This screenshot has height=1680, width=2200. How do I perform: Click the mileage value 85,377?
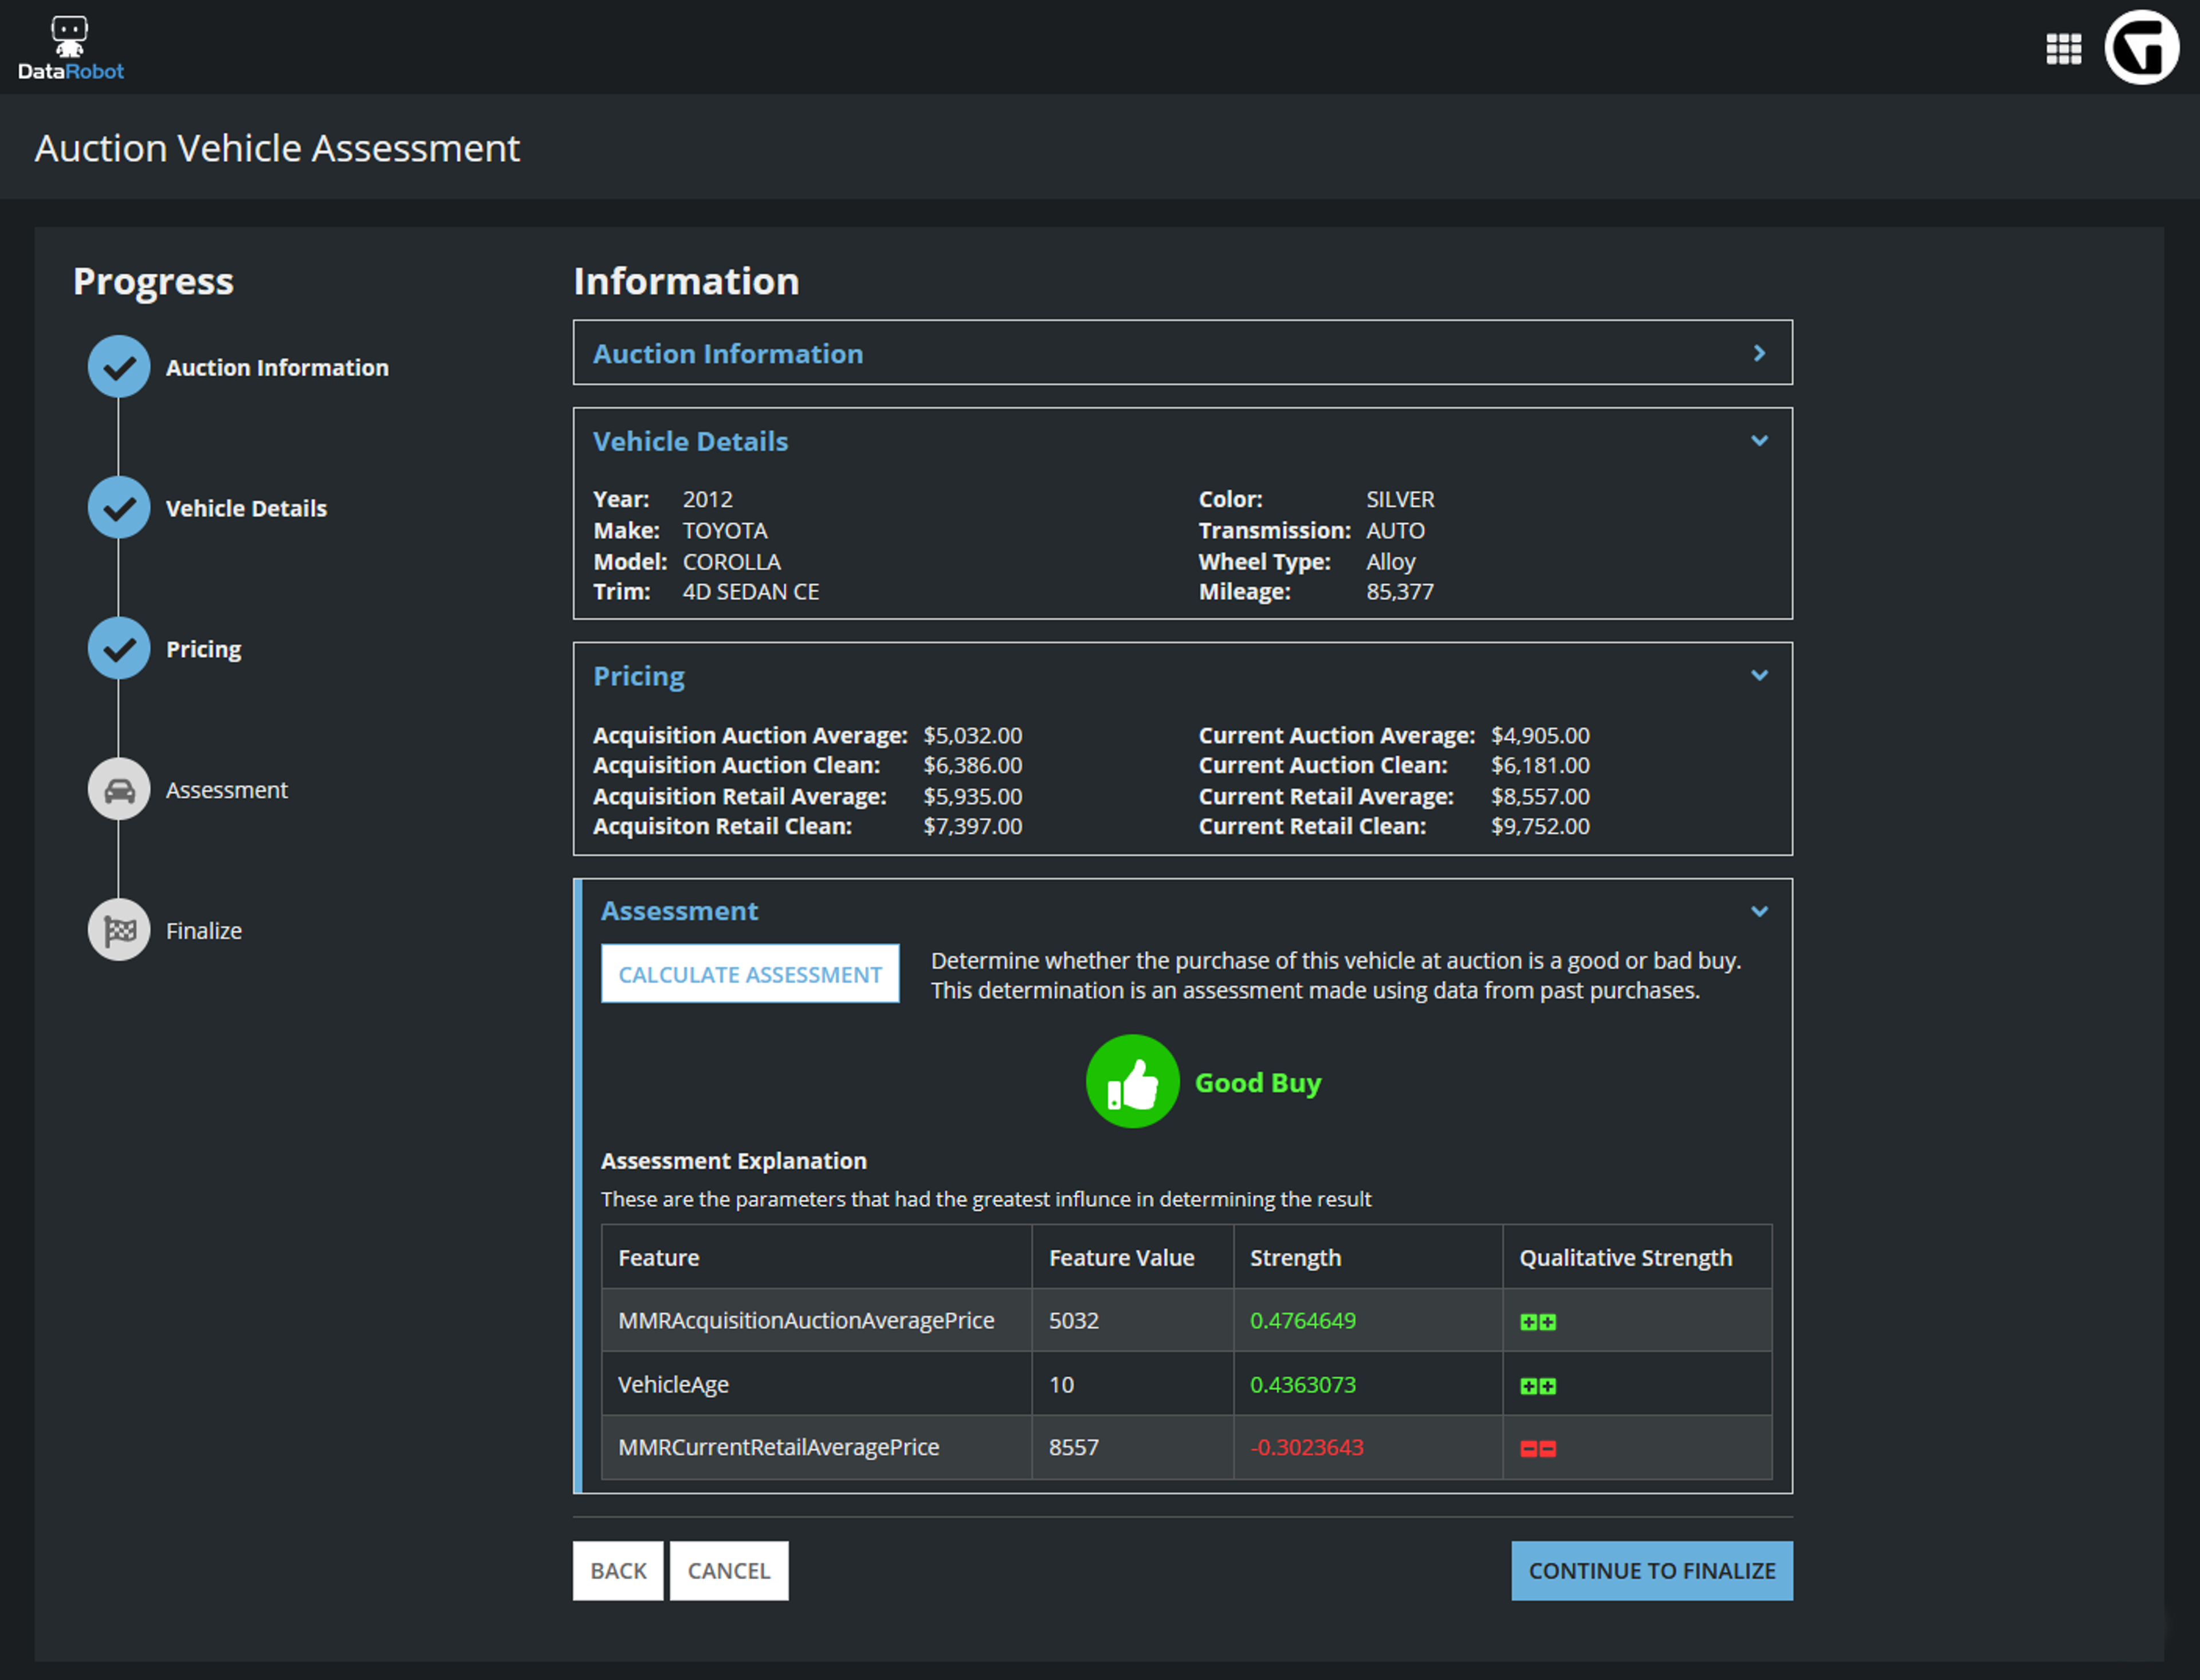(x=1400, y=592)
